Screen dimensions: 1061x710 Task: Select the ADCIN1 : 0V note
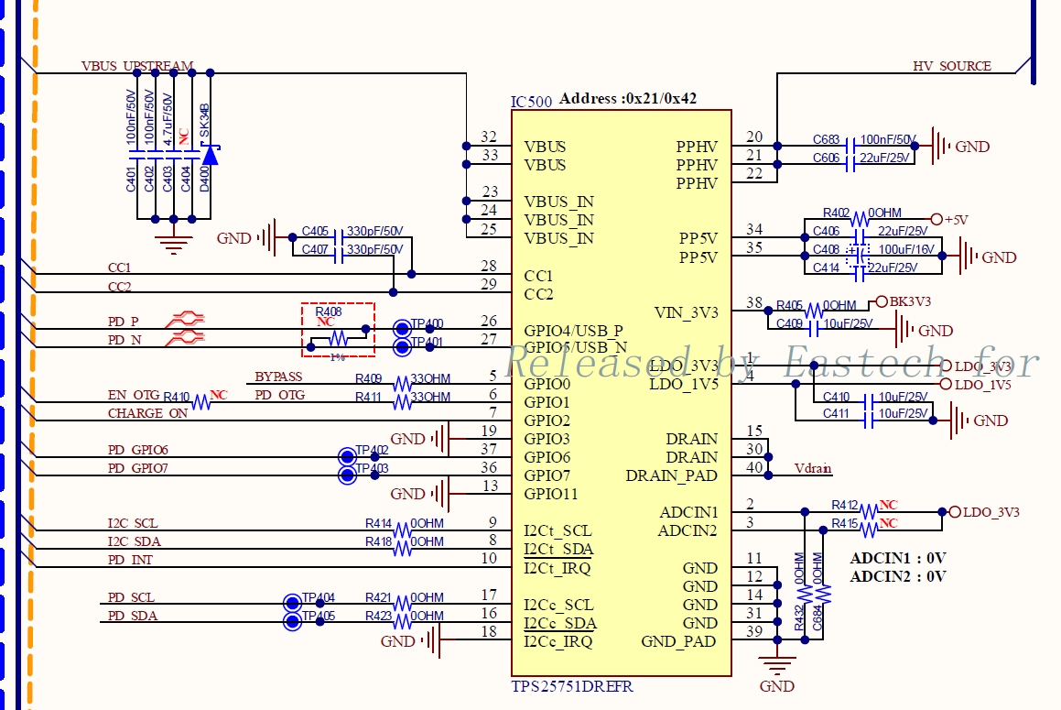tap(898, 558)
